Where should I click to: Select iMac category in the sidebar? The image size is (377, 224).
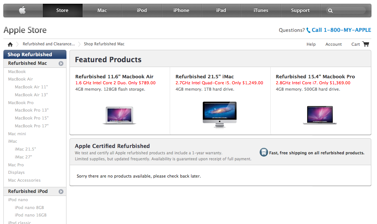[12, 141]
